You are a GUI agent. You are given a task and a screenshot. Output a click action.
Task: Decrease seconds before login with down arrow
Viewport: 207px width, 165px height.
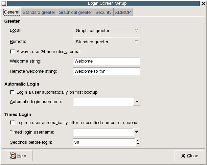tap(138, 144)
